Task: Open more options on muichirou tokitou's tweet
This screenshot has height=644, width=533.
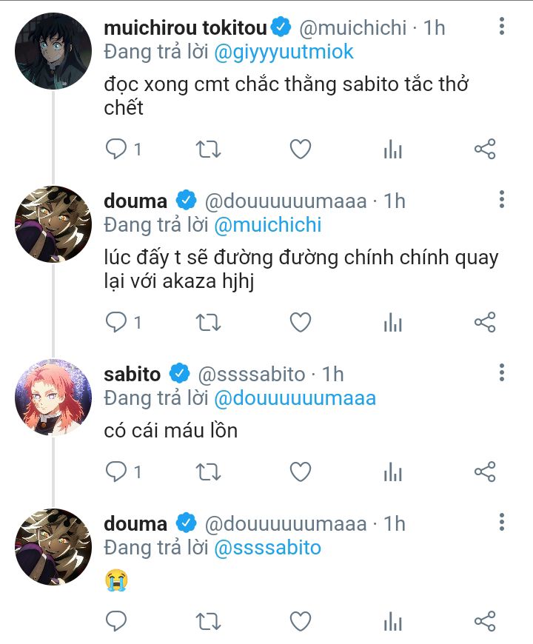Action: 502,28
